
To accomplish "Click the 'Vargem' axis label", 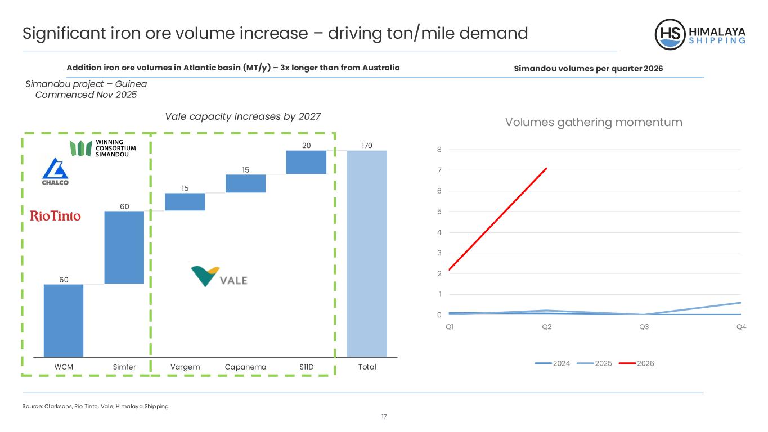I will pos(185,367).
